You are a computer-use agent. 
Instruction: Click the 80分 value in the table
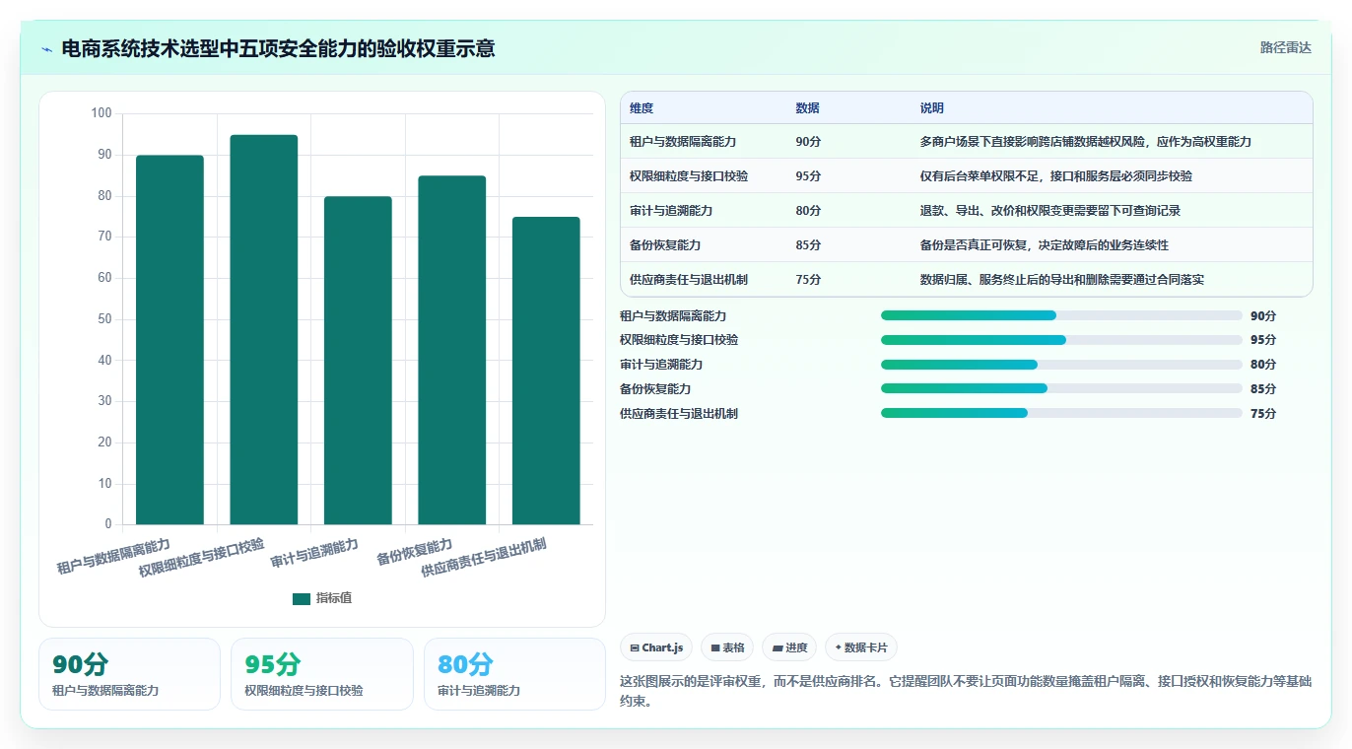(808, 211)
